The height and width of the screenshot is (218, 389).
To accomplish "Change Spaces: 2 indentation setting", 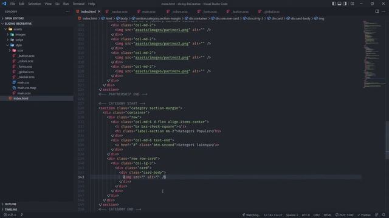I will pyautogui.click(x=292, y=215).
